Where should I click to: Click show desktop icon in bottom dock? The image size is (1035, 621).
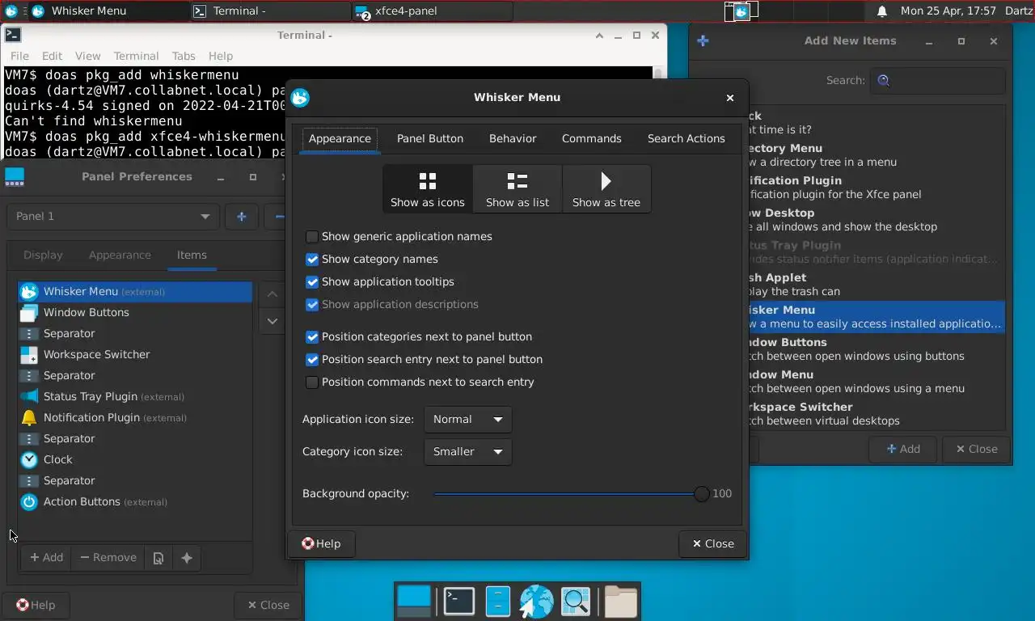click(415, 602)
